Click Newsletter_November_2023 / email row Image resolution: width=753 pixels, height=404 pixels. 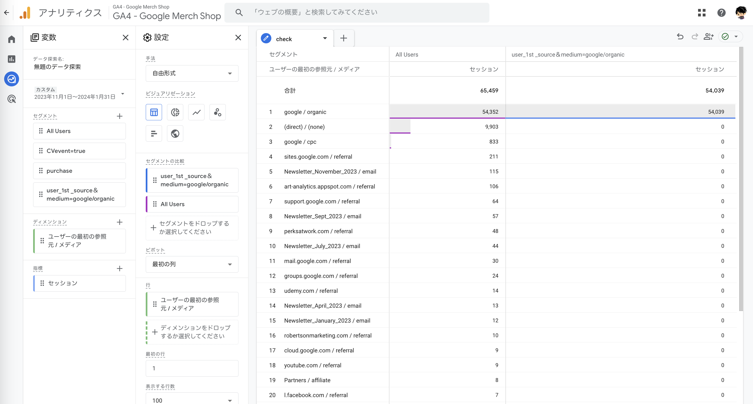point(496,171)
